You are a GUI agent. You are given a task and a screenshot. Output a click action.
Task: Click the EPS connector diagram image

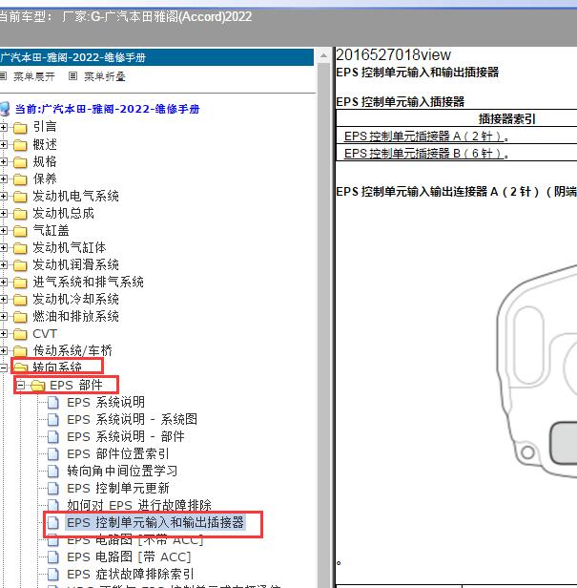tap(537, 372)
